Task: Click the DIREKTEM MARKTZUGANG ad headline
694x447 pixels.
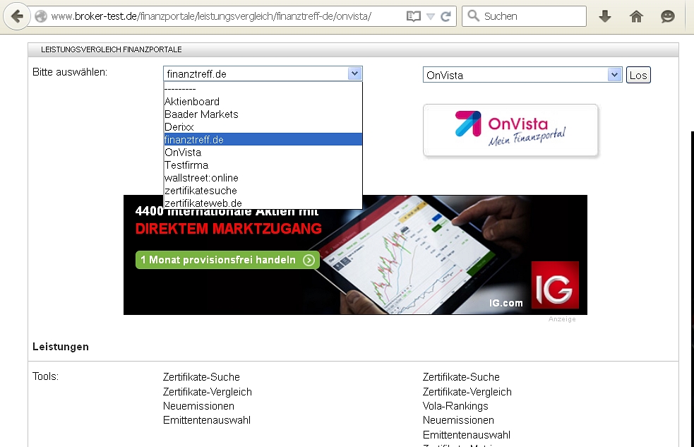Action: pos(228,229)
